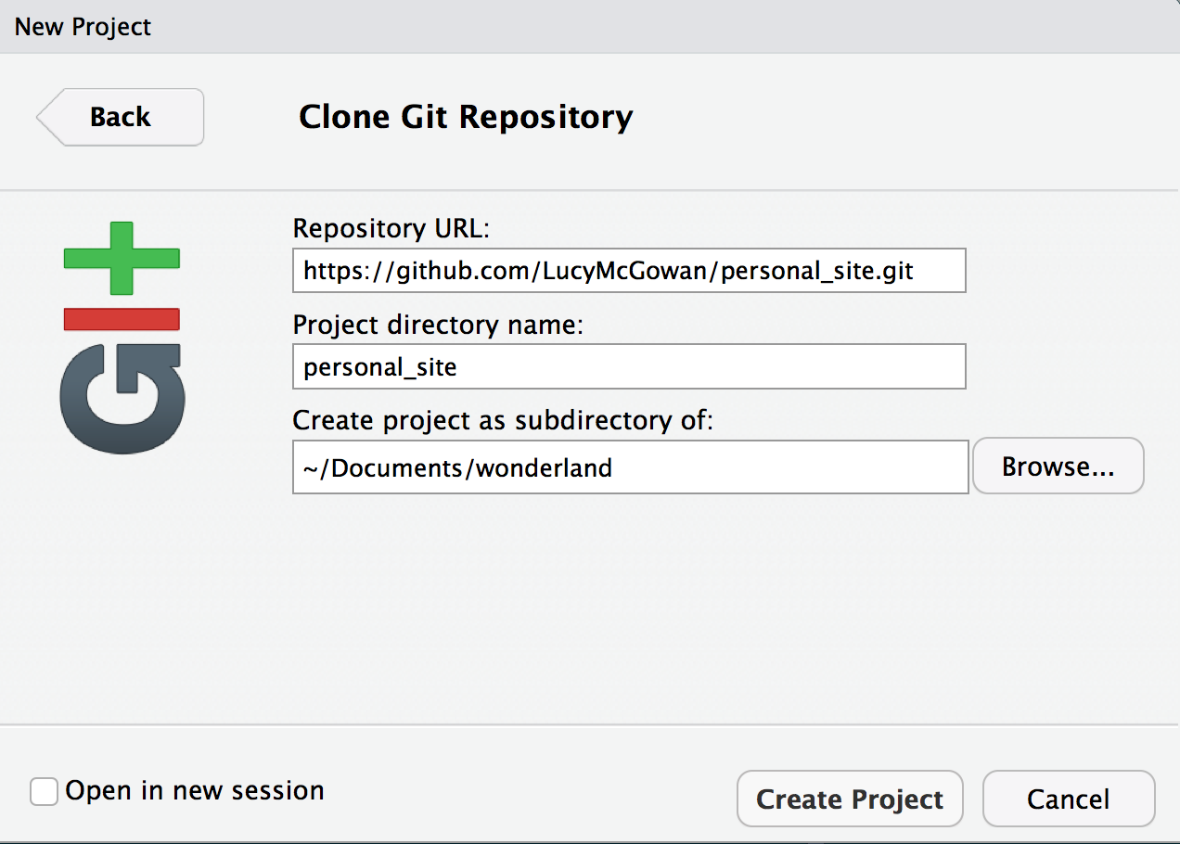The height and width of the screenshot is (844, 1180).
Task: Click the red minus on Git logo
Action: pyautogui.click(x=122, y=319)
